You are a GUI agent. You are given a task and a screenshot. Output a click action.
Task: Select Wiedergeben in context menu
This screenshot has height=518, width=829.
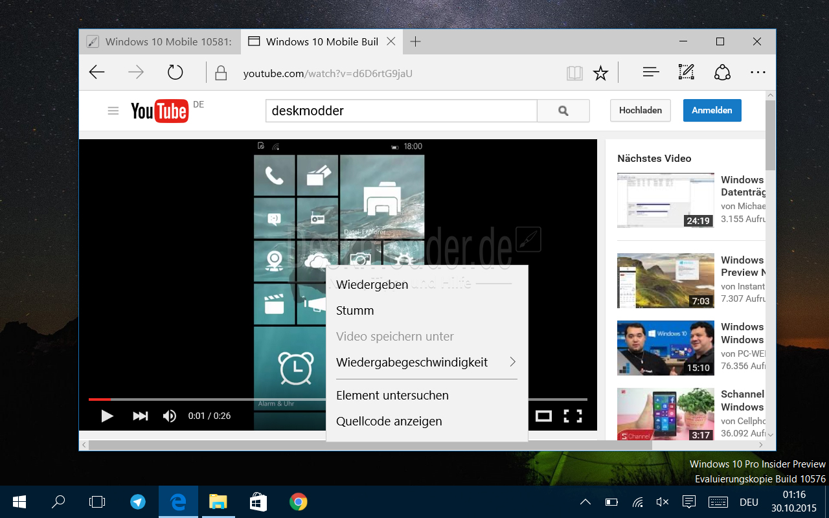tap(427, 285)
